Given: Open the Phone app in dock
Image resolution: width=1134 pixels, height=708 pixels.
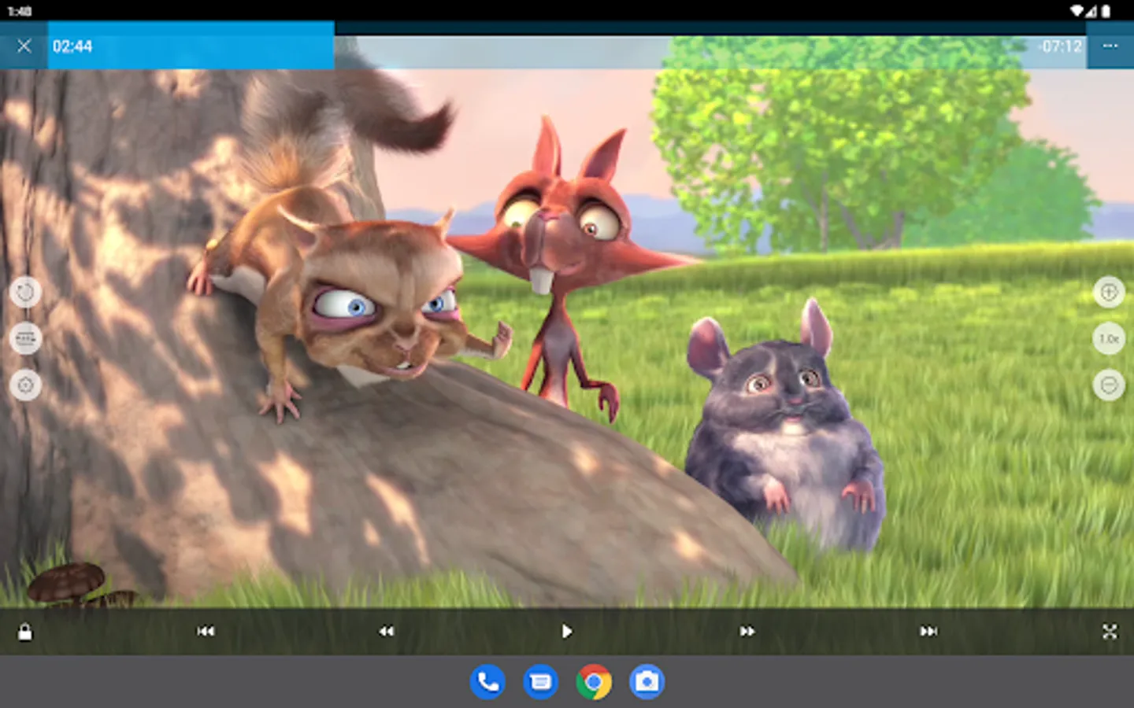Looking at the screenshot, I should [x=487, y=682].
